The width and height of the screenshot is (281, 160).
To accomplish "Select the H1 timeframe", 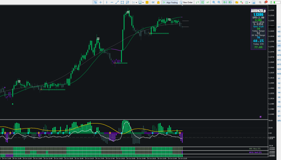I will click(x=279, y=79).
